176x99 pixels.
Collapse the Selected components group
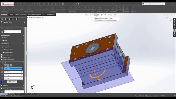point(23,89)
